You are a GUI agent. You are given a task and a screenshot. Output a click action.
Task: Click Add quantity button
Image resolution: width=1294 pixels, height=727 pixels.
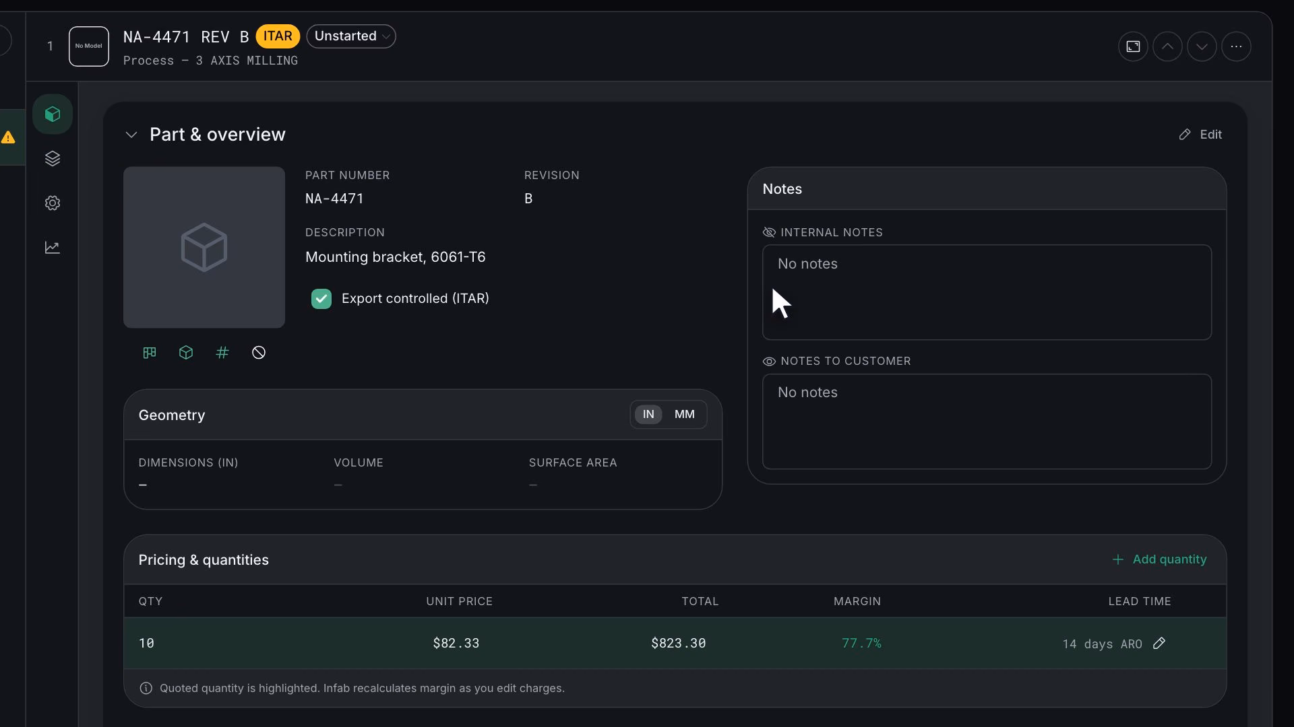1159,559
